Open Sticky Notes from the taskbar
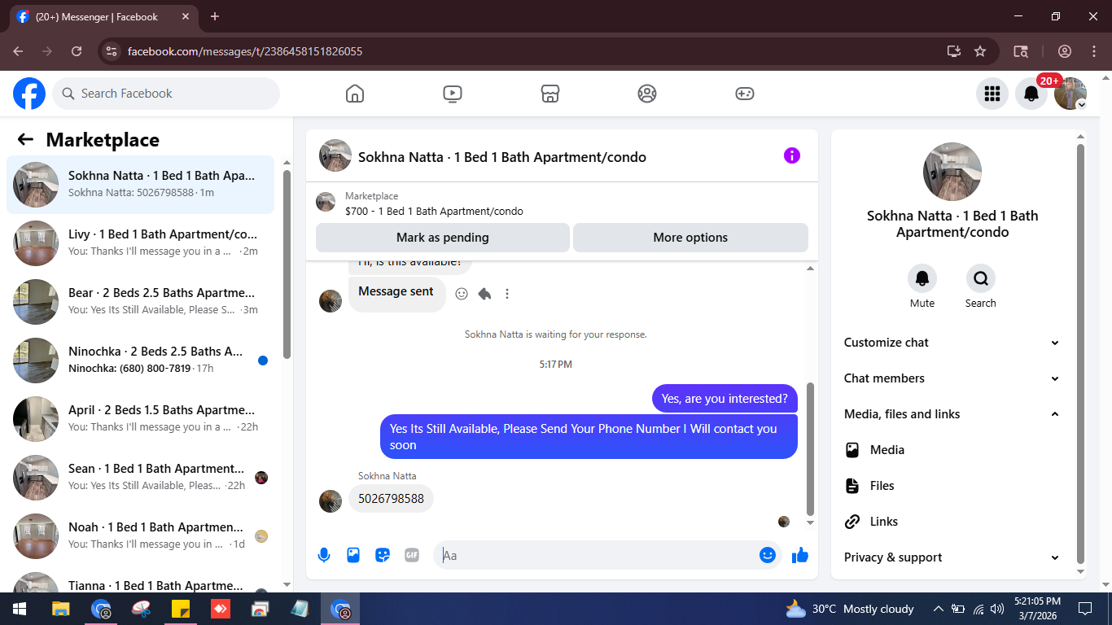The image size is (1112, 625). coord(181,609)
